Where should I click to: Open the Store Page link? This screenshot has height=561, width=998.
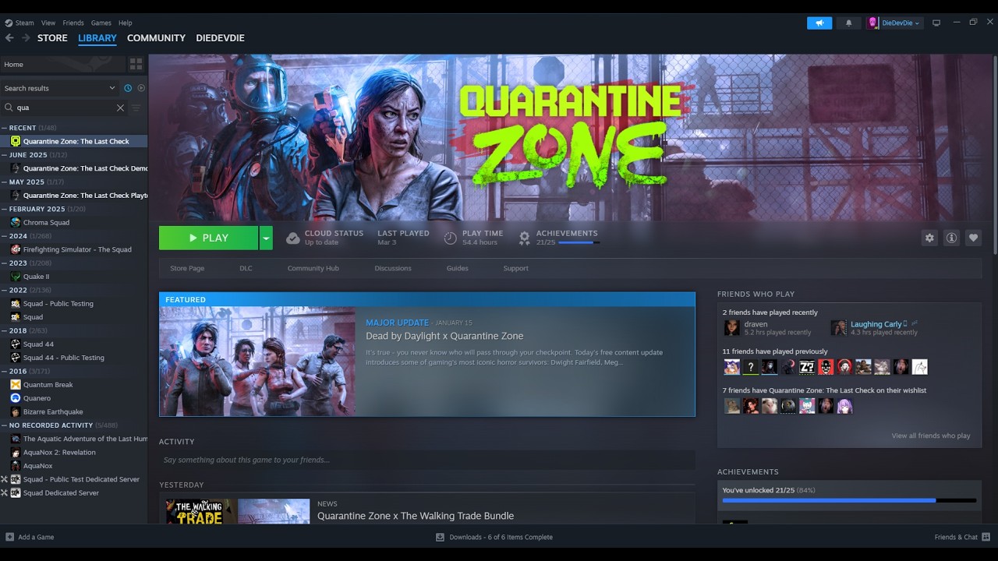pos(187,268)
